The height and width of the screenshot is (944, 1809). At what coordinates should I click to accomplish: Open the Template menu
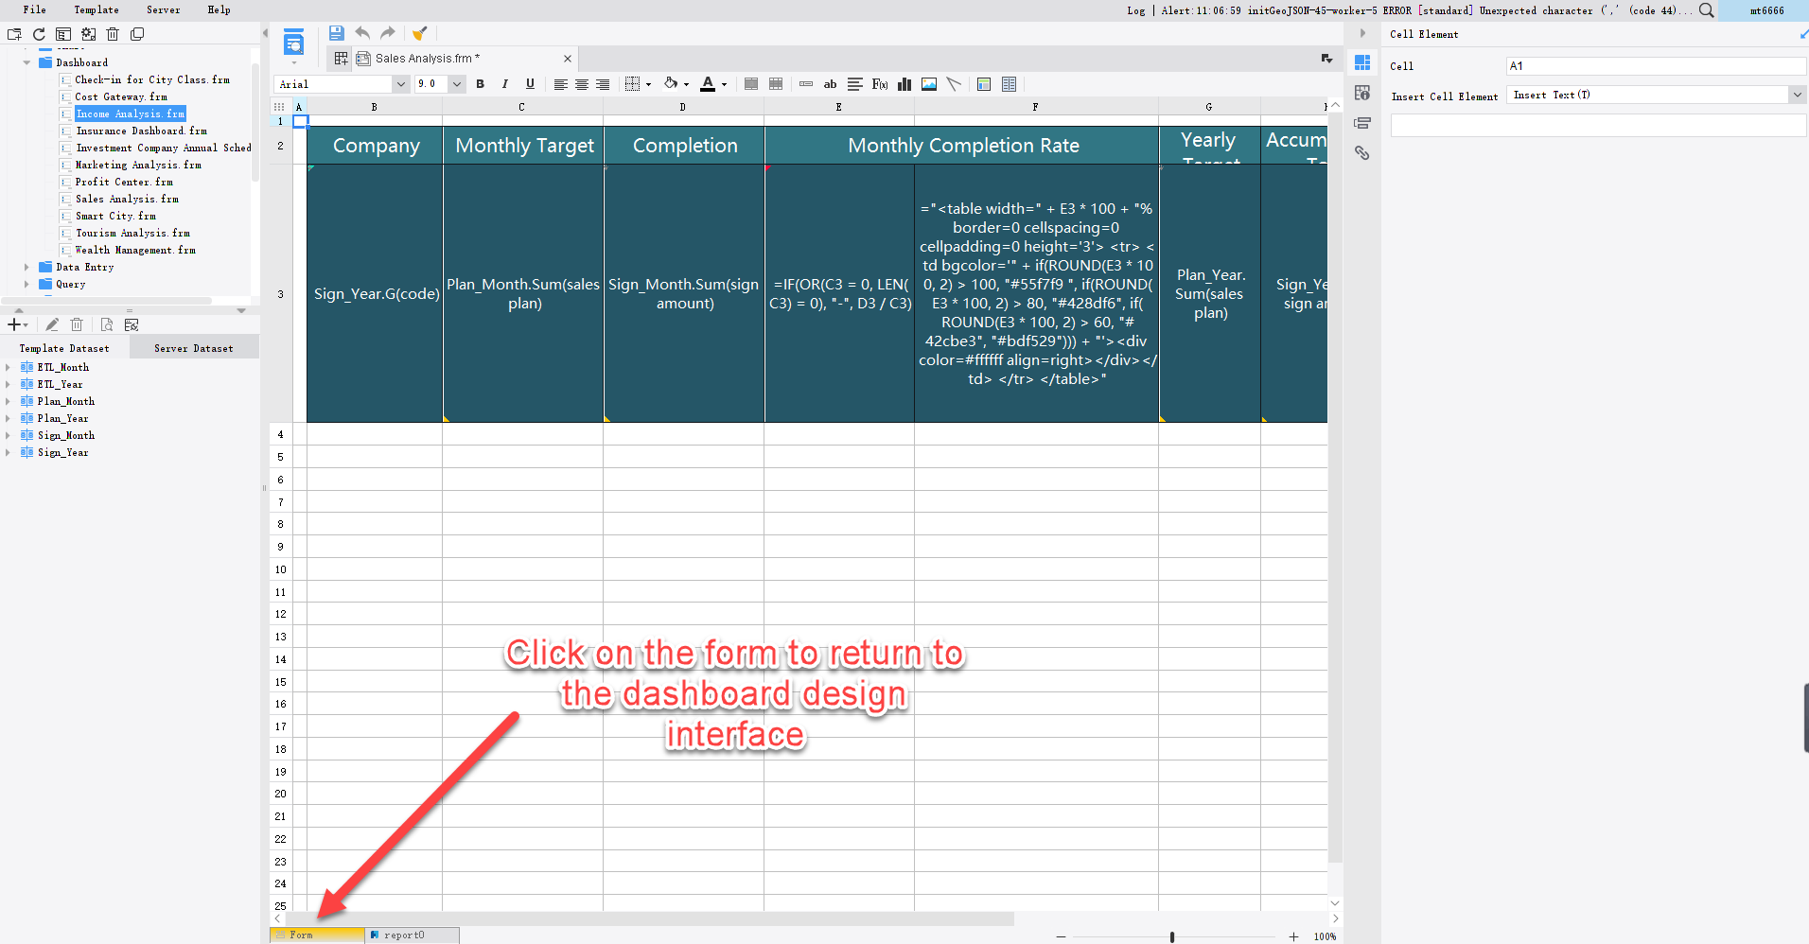(96, 9)
